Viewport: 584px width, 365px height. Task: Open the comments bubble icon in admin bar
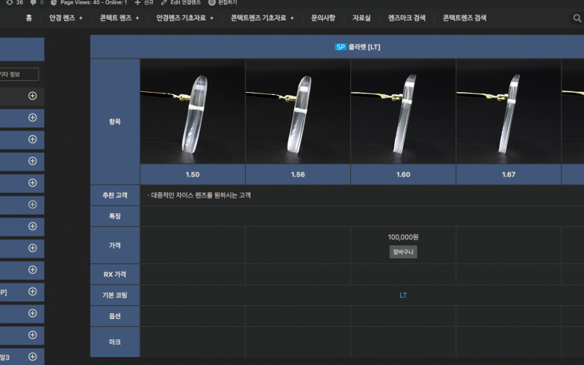click(33, 3)
